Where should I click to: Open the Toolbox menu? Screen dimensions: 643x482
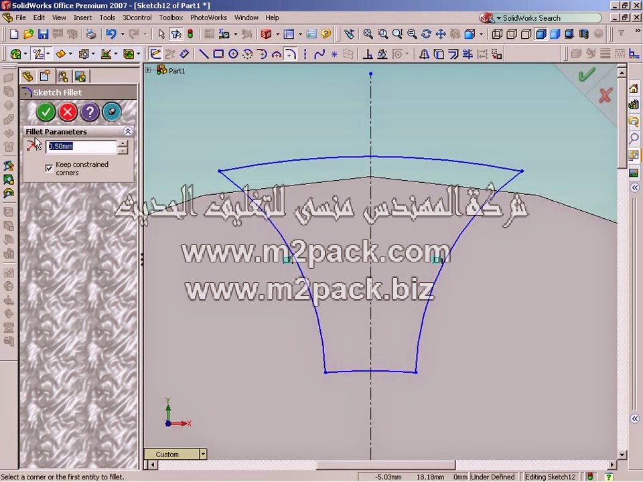click(x=171, y=17)
